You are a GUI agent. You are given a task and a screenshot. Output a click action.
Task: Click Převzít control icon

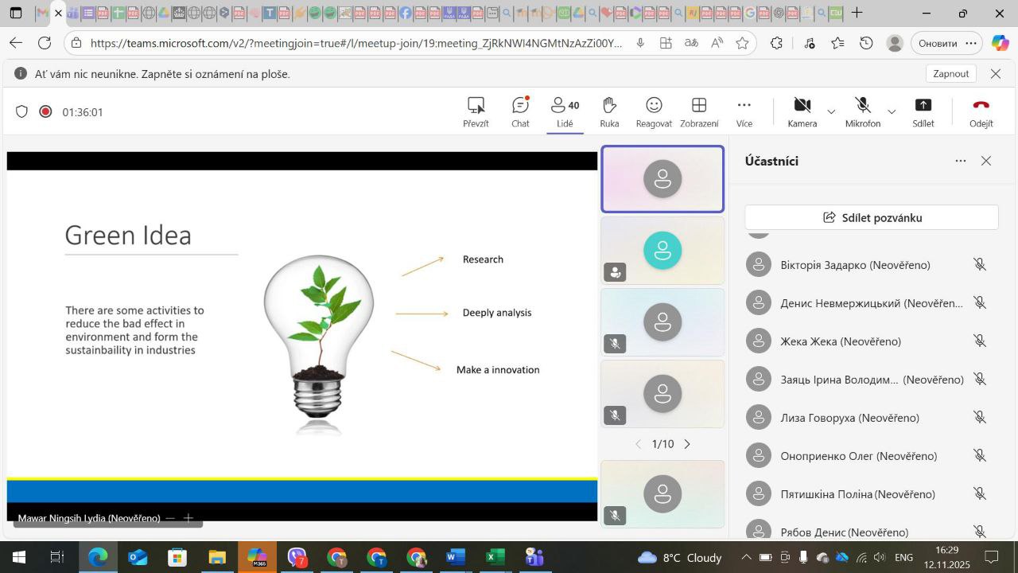point(476,111)
